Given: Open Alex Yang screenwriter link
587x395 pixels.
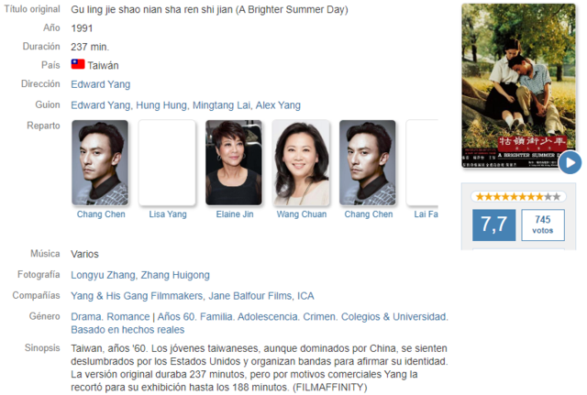Looking at the screenshot, I should point(278,105).
